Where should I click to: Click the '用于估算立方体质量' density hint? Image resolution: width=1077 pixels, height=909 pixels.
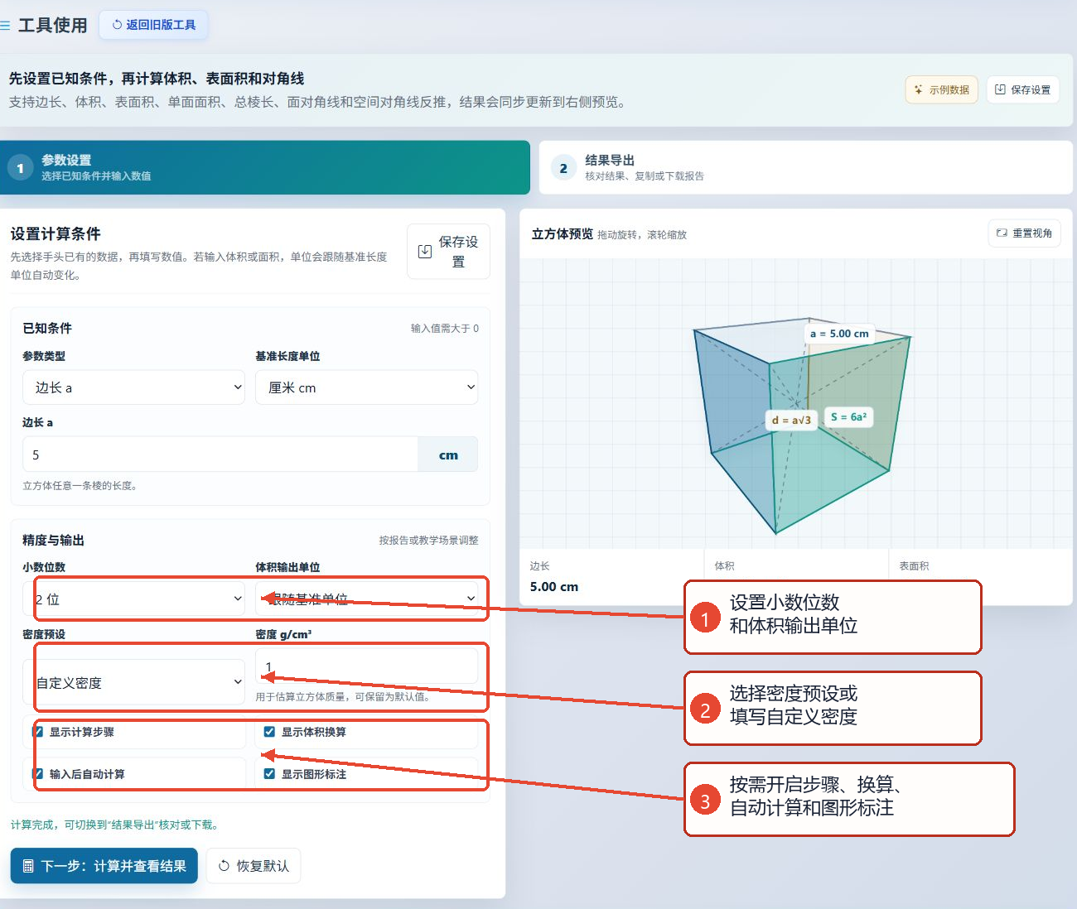point(343,697)
